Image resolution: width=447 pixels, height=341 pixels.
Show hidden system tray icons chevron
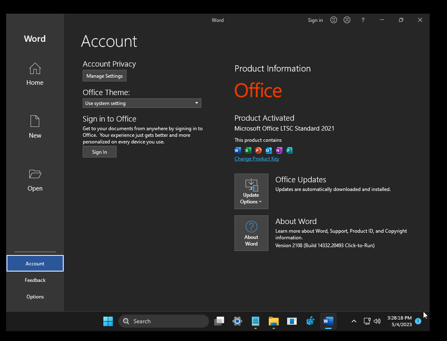354,321
